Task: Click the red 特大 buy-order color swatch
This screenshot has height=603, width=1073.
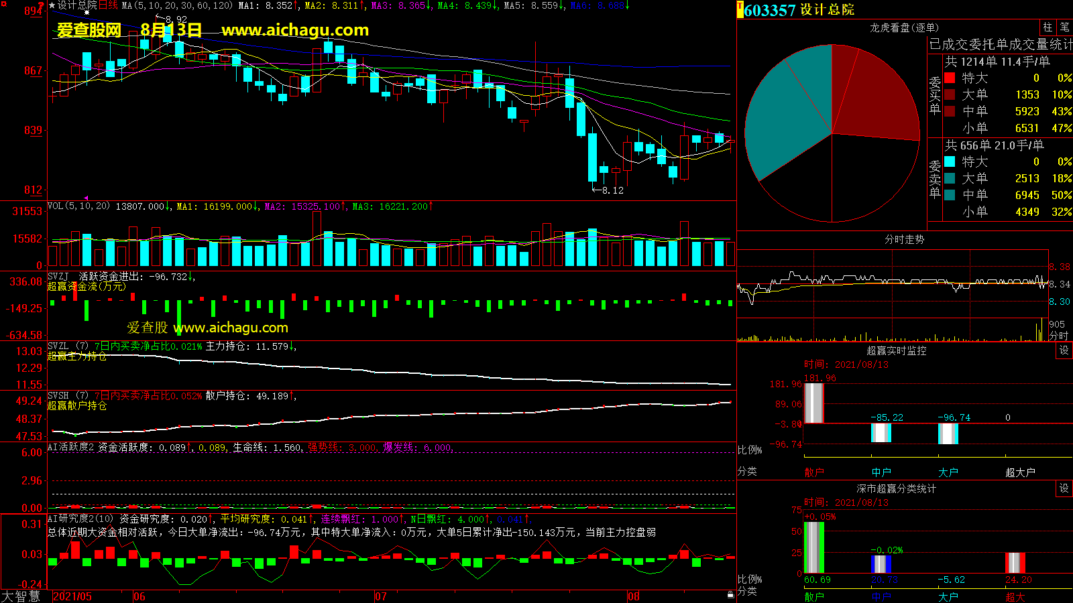Action: [x=950, y=78]
